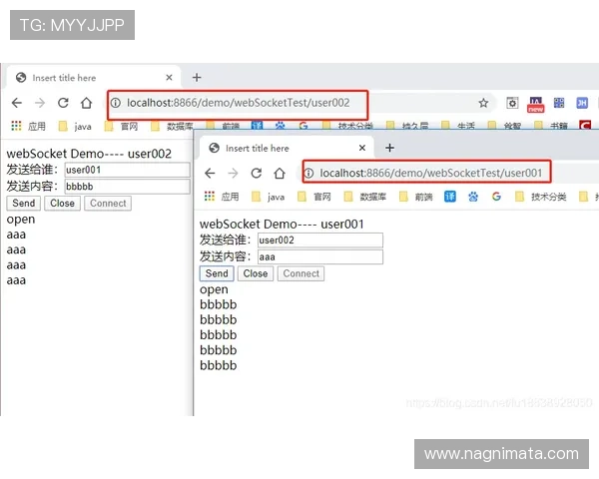This screenshot has height=479, width=599.
Task: Reload the user001 browser page
Action: pos(257,174)
